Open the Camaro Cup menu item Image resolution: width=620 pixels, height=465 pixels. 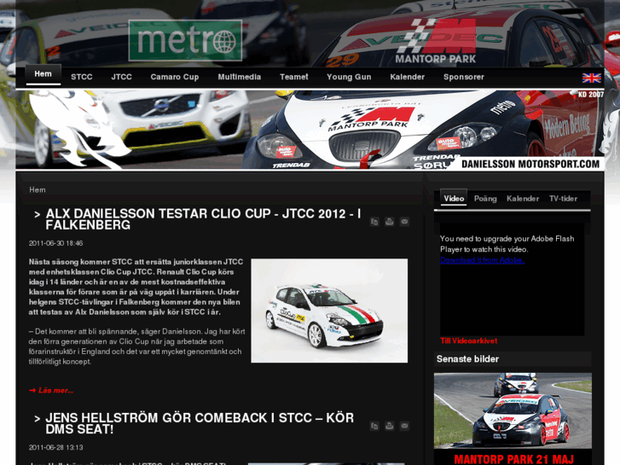(x=174, y=77)
